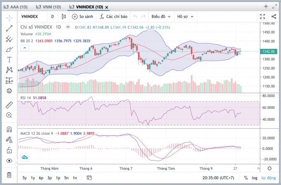Toggle lock all drawing tools

click(9, 150)
